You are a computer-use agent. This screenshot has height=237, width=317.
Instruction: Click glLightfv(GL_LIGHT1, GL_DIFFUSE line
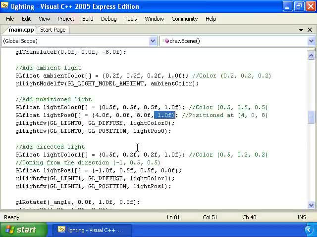(x=95, y=178)
